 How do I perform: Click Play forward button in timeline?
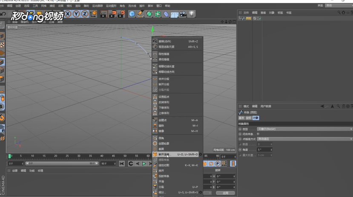tap(144, 164)
